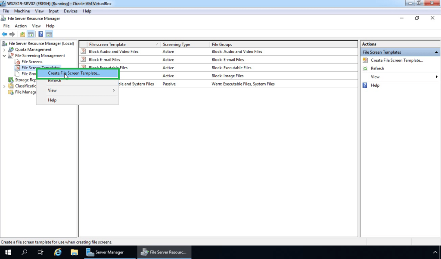Select Quota Management in the tree
This screenshot has width=441, height=259.
click(33, 50)
